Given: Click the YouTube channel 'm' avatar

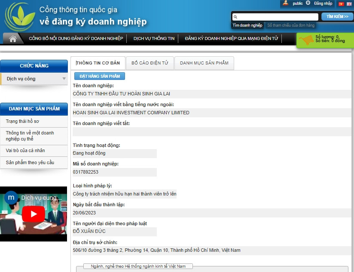Looking at the screenshot, I should click(11, 198).
